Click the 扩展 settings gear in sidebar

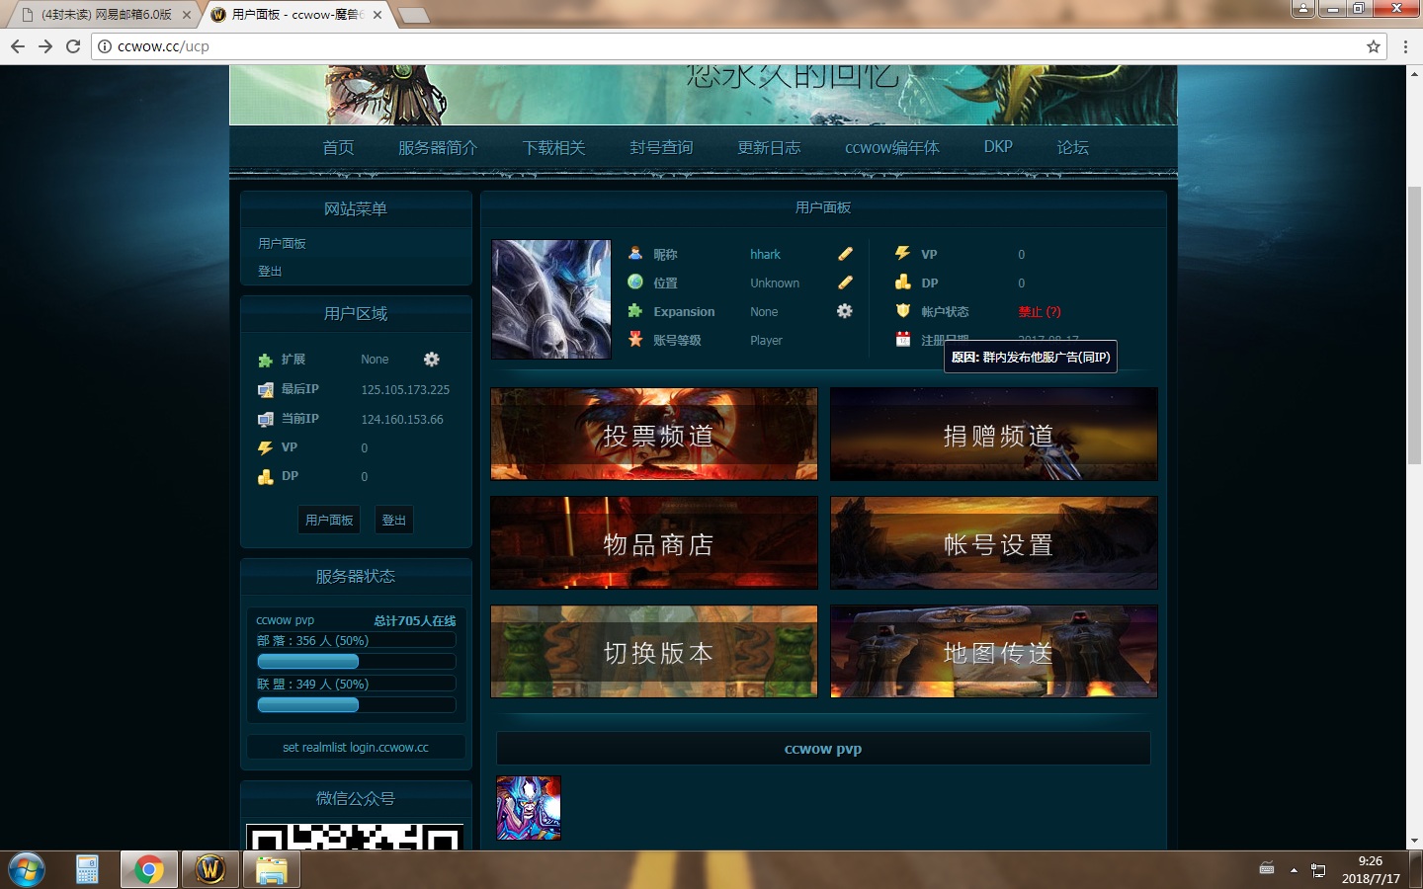pyautogui.click(x=431, y=360)
